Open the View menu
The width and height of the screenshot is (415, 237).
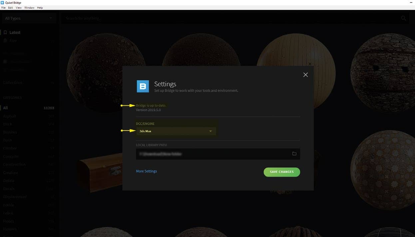(19, 8)
